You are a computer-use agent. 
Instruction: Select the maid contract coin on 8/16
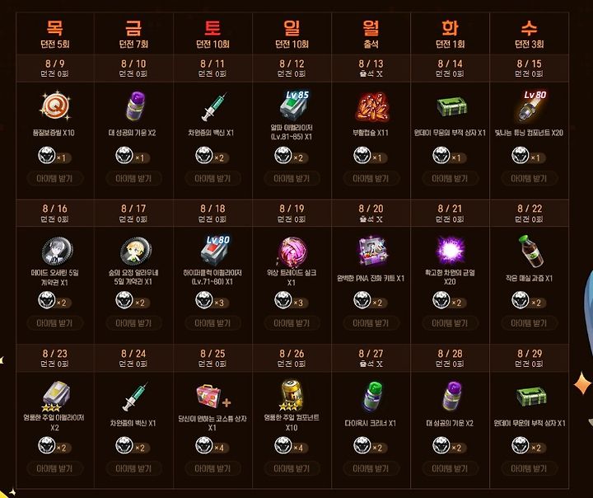pos(57,251)
